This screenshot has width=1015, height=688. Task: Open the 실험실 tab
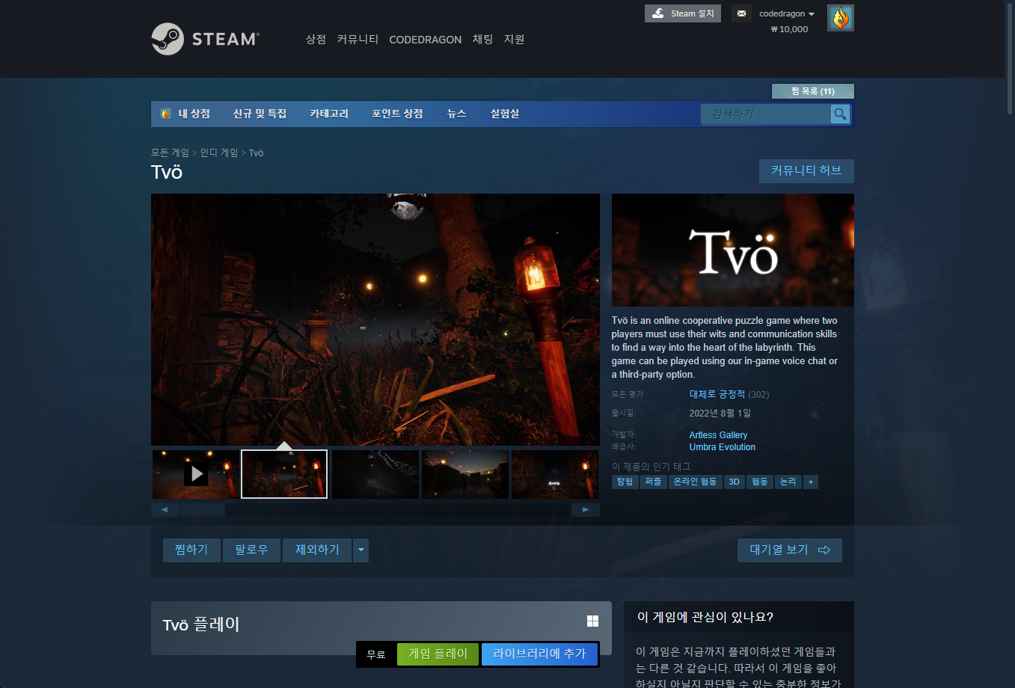(505, 114)
